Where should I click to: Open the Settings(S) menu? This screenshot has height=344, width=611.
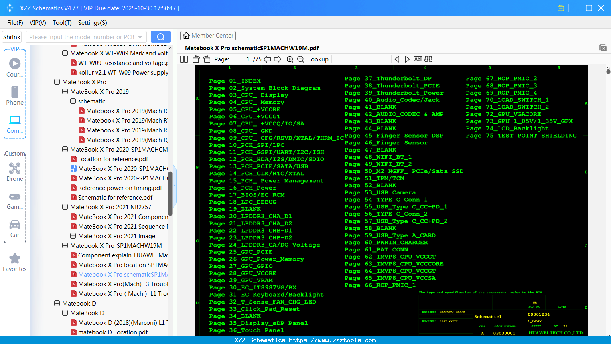pyautogui.click(x=93, y=23)
